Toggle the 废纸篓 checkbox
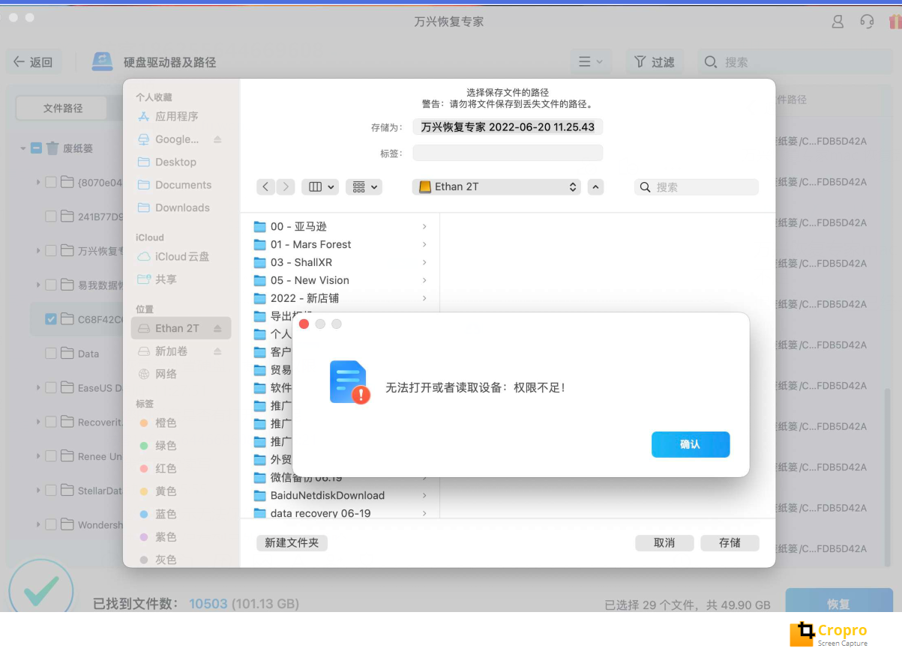 point(36,148)
